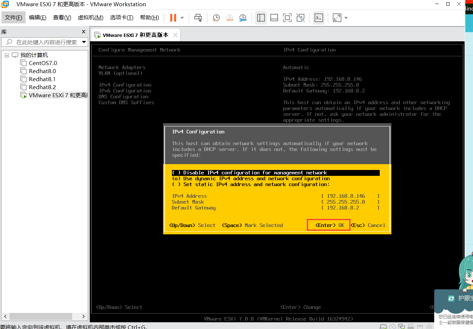Take a snapshot using the clock-plus icon
This screenshot has width=473, height=329.
[216, 18]
